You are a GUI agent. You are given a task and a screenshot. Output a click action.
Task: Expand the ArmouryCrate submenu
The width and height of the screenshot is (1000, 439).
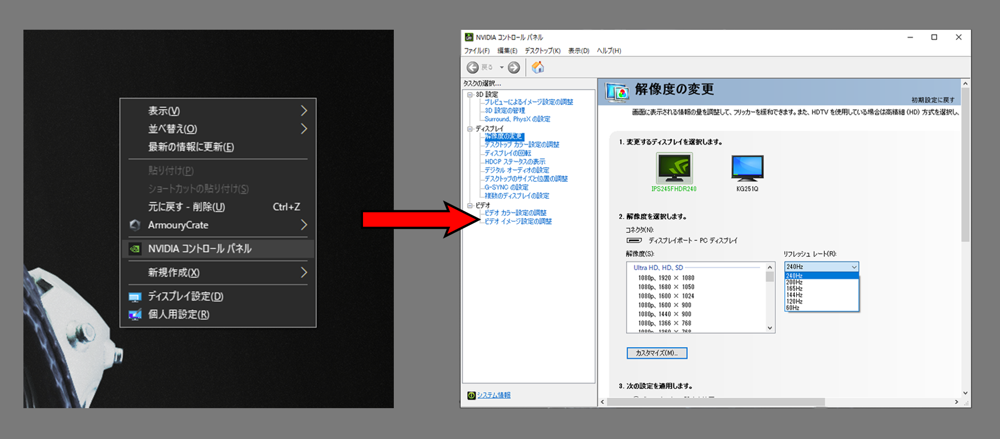tap(304, 225)
